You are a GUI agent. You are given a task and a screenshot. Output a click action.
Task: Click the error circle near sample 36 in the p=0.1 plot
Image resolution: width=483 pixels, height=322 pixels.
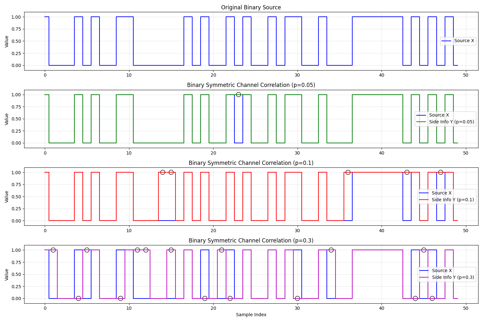(348, 172)
